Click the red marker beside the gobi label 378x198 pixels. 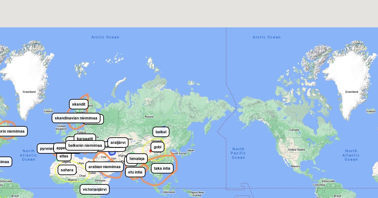pos(150,151)
